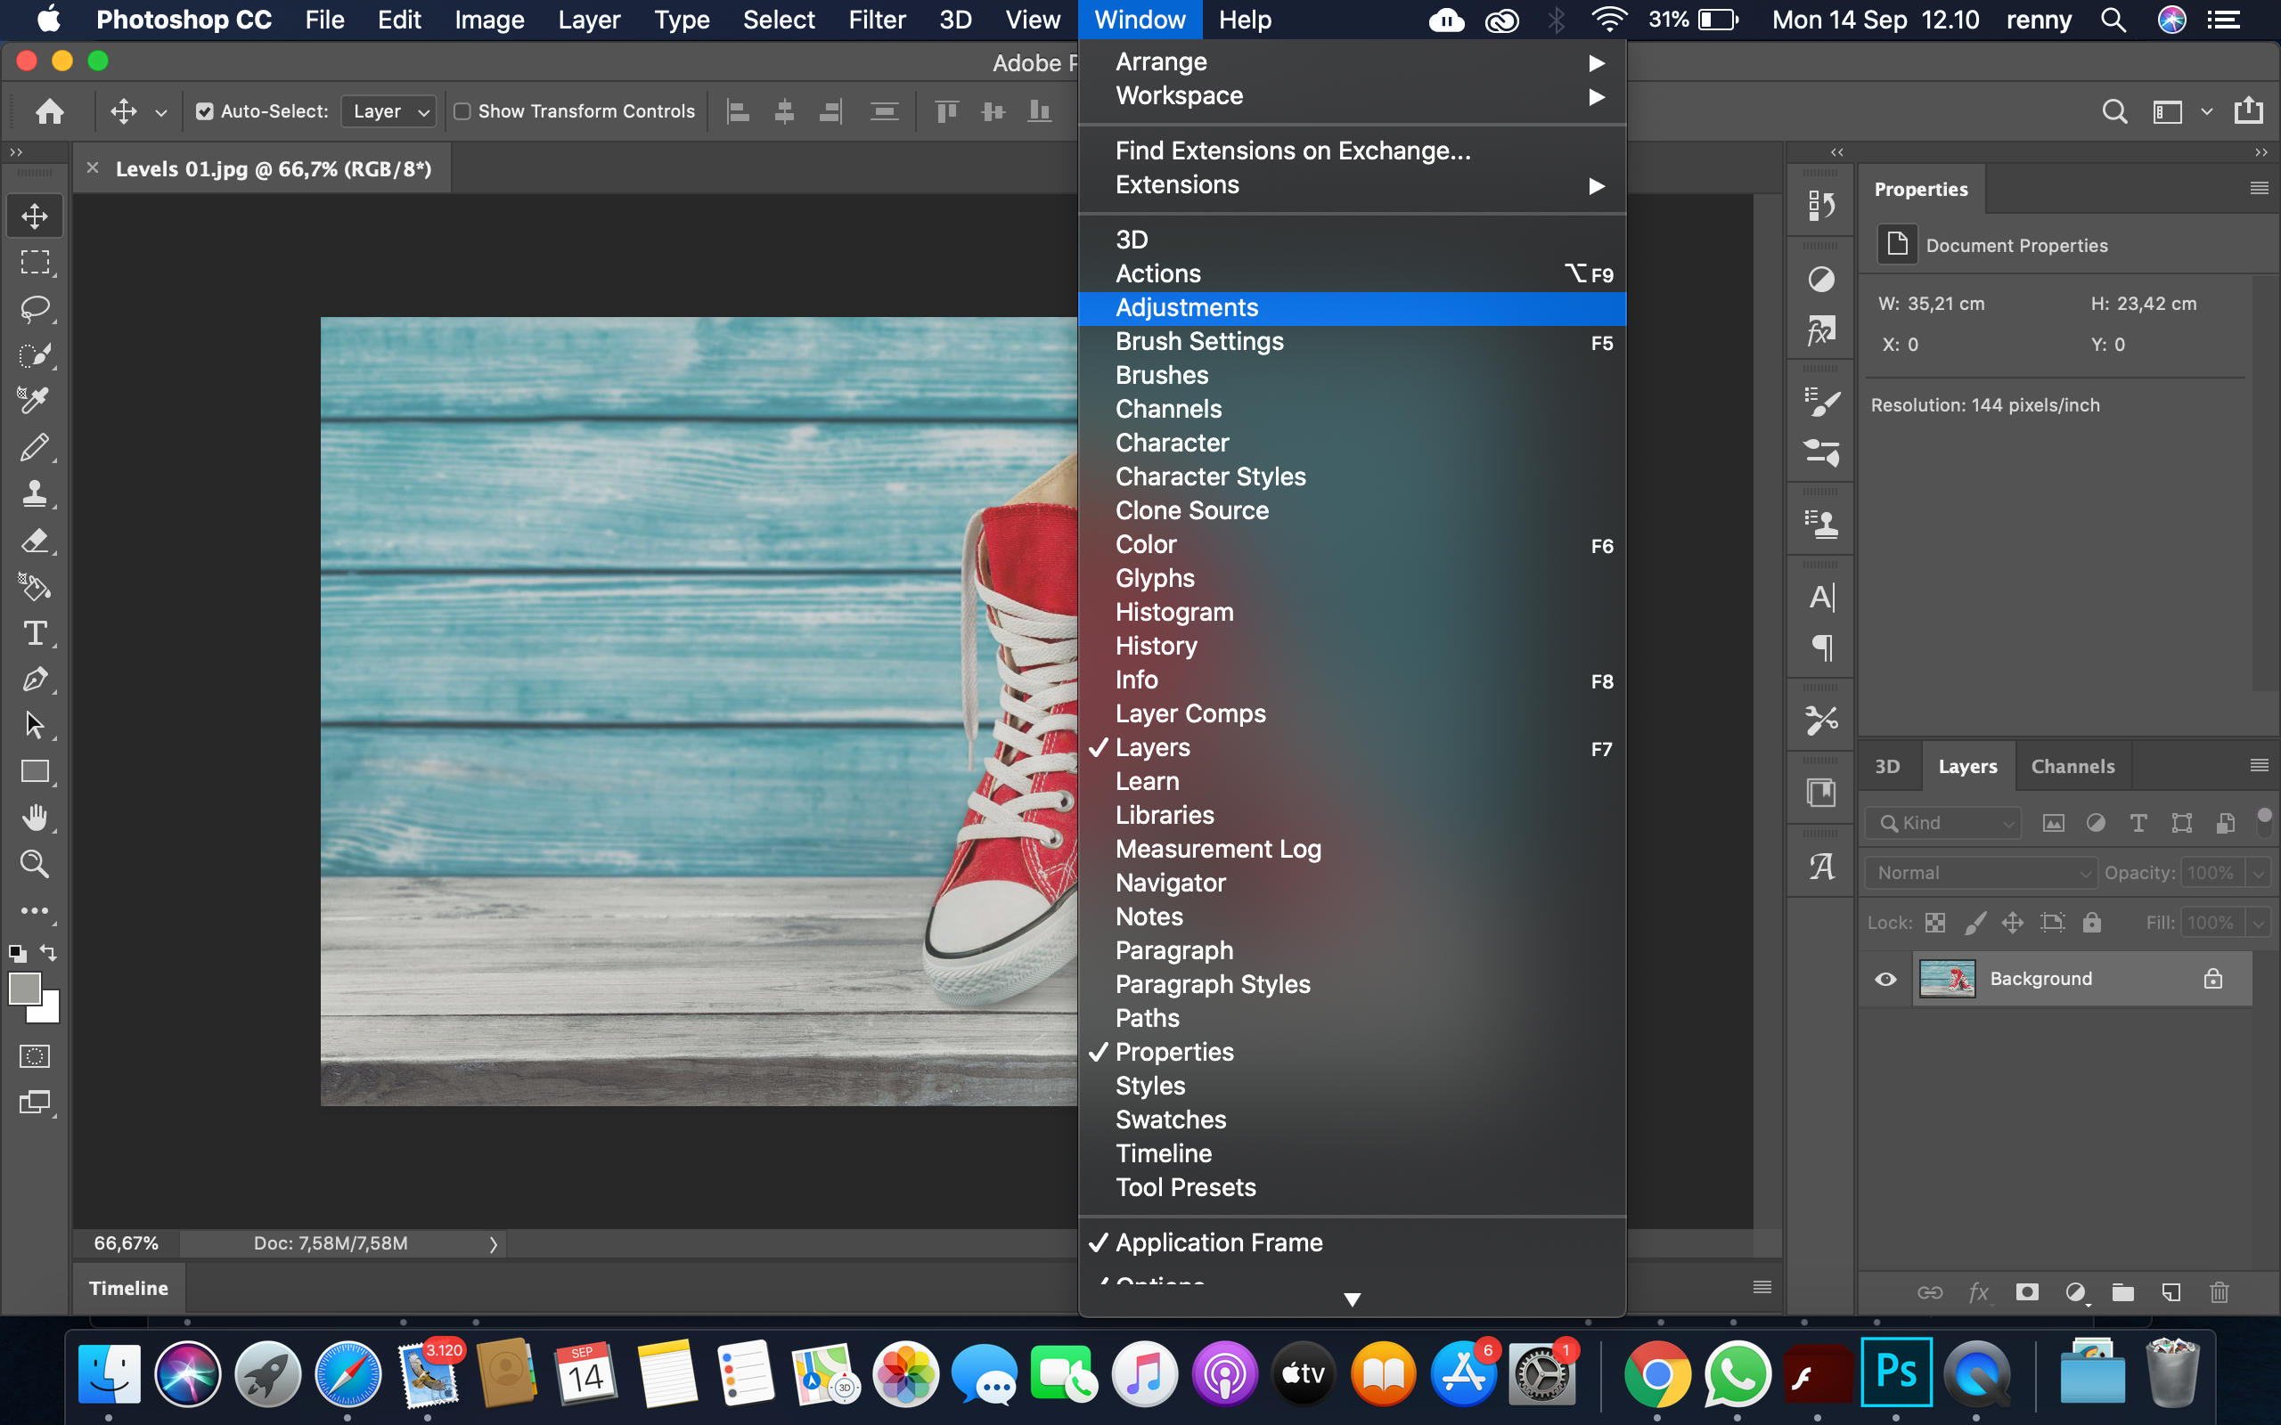This screenshot has height=1425, width=2281.
Task: Toggle Layers panel in Window menu
Action: (x=1352, y=747)
